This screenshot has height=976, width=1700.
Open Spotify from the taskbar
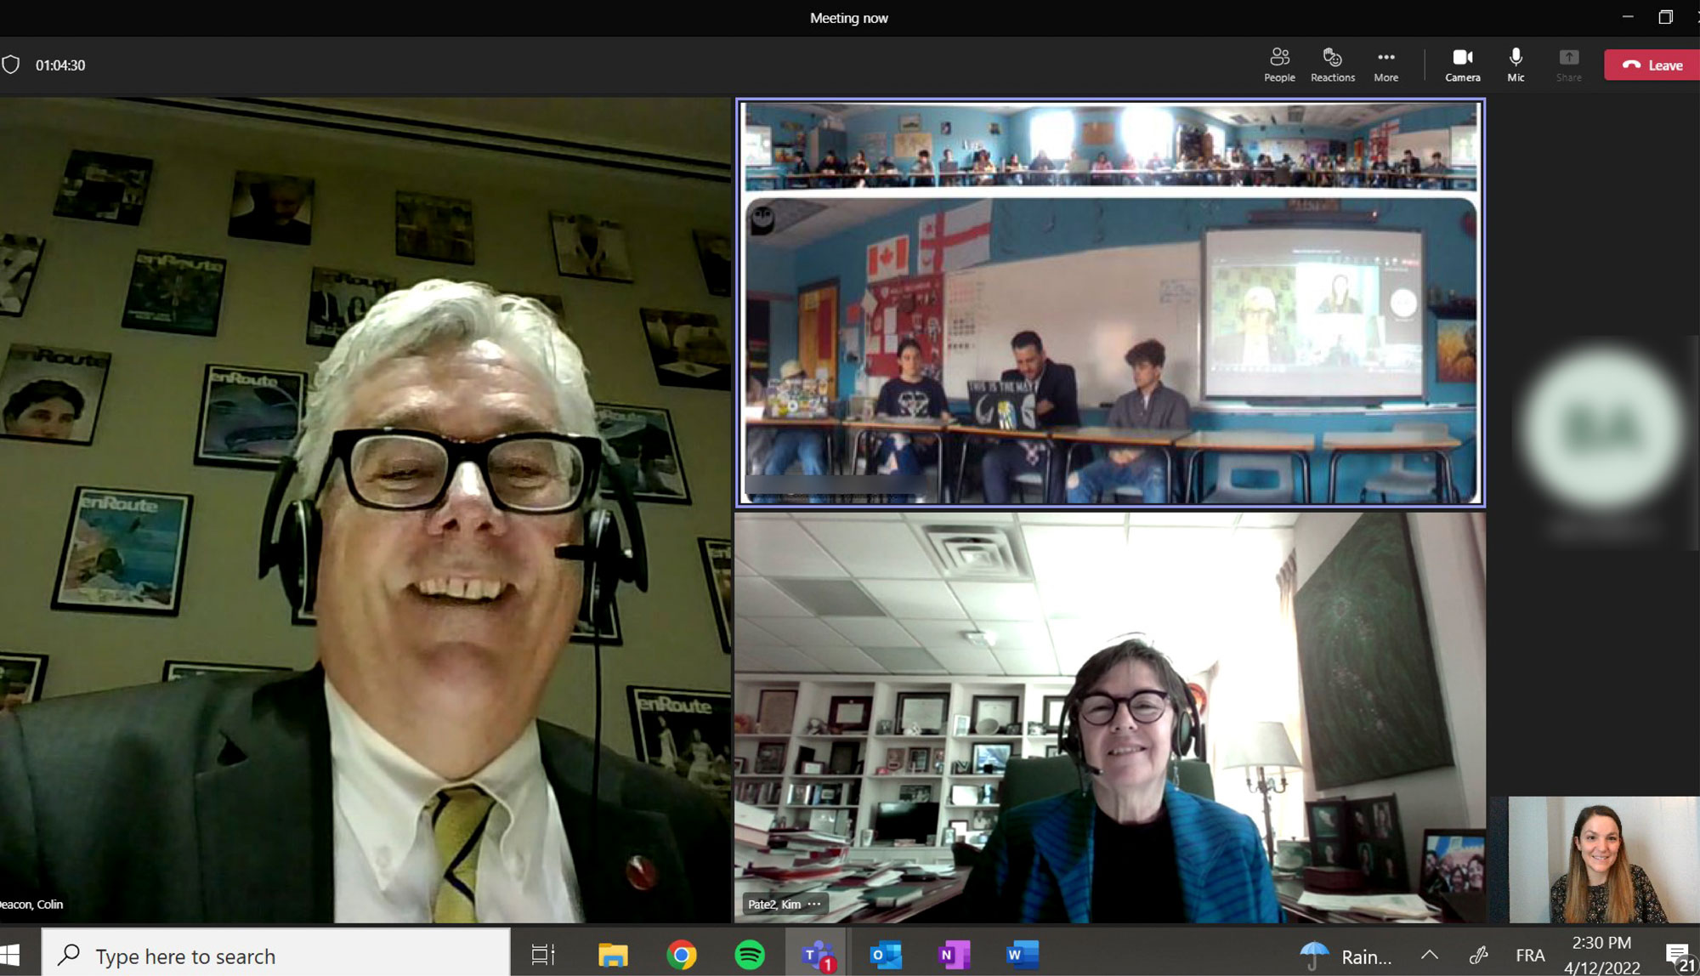(749, 955)
